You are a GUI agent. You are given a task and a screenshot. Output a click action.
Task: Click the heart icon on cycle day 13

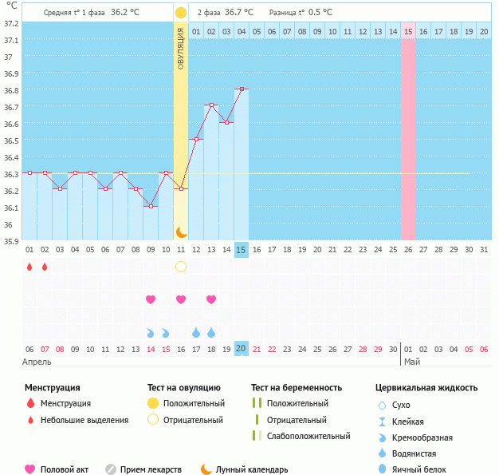coord(211,299)
